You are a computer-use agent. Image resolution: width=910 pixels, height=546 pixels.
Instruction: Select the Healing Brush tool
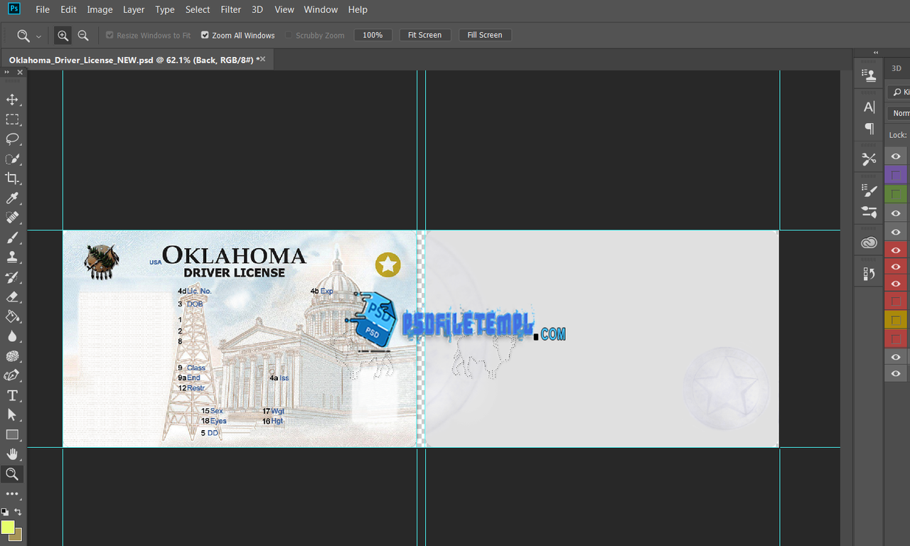12,218
